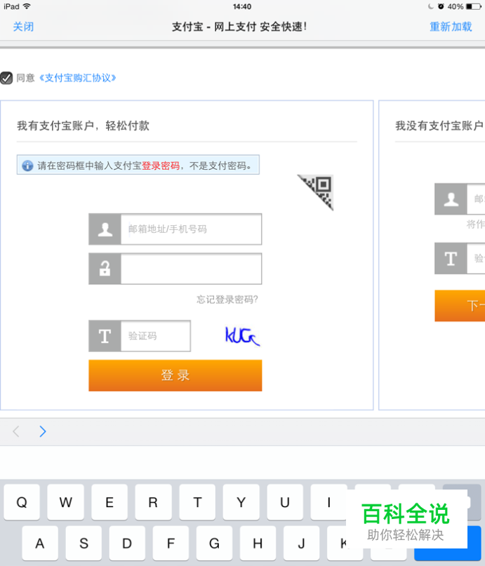Tap the Wi-Fi icon in status bar
This screenshot has width=485, height=566.
click(27, 6)
